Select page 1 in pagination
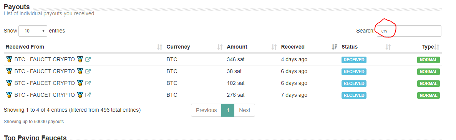 click(228, 110)
